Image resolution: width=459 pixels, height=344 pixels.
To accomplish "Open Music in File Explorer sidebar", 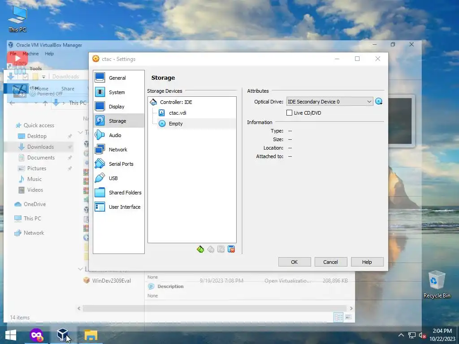I will (34, 179).
